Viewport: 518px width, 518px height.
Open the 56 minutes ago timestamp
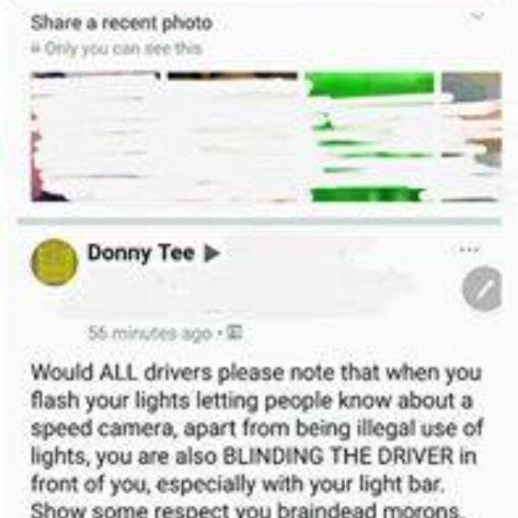coord(150,333)
